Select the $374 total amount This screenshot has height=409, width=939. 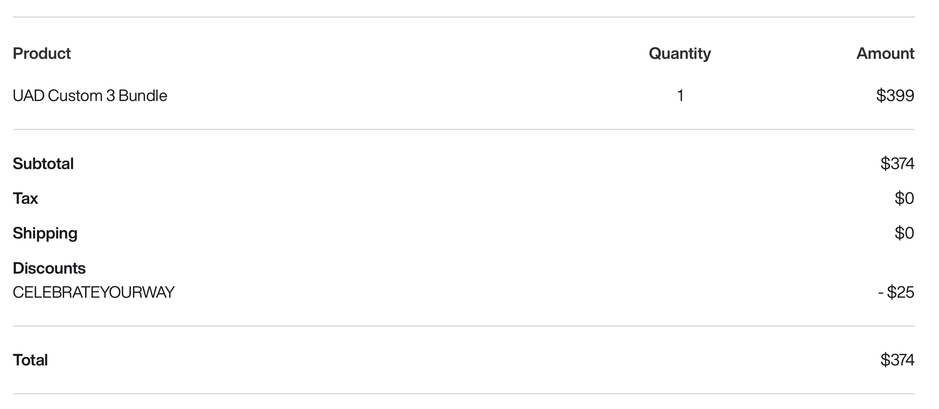pos(897,360)
